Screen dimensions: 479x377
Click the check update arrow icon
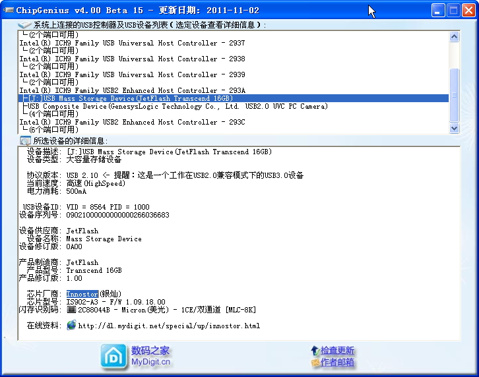click(315, 351)
